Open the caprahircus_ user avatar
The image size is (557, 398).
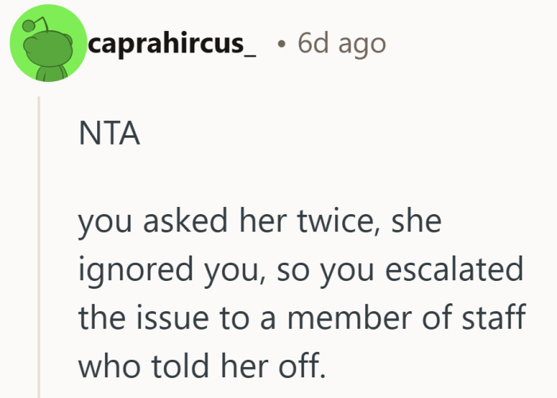coord(47,44)
